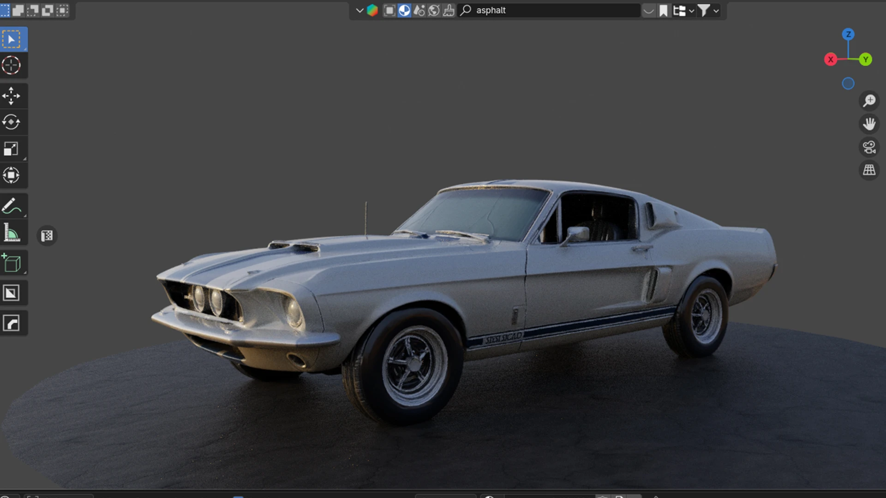Switch asset search to brushes type

(x=449, y=10)
